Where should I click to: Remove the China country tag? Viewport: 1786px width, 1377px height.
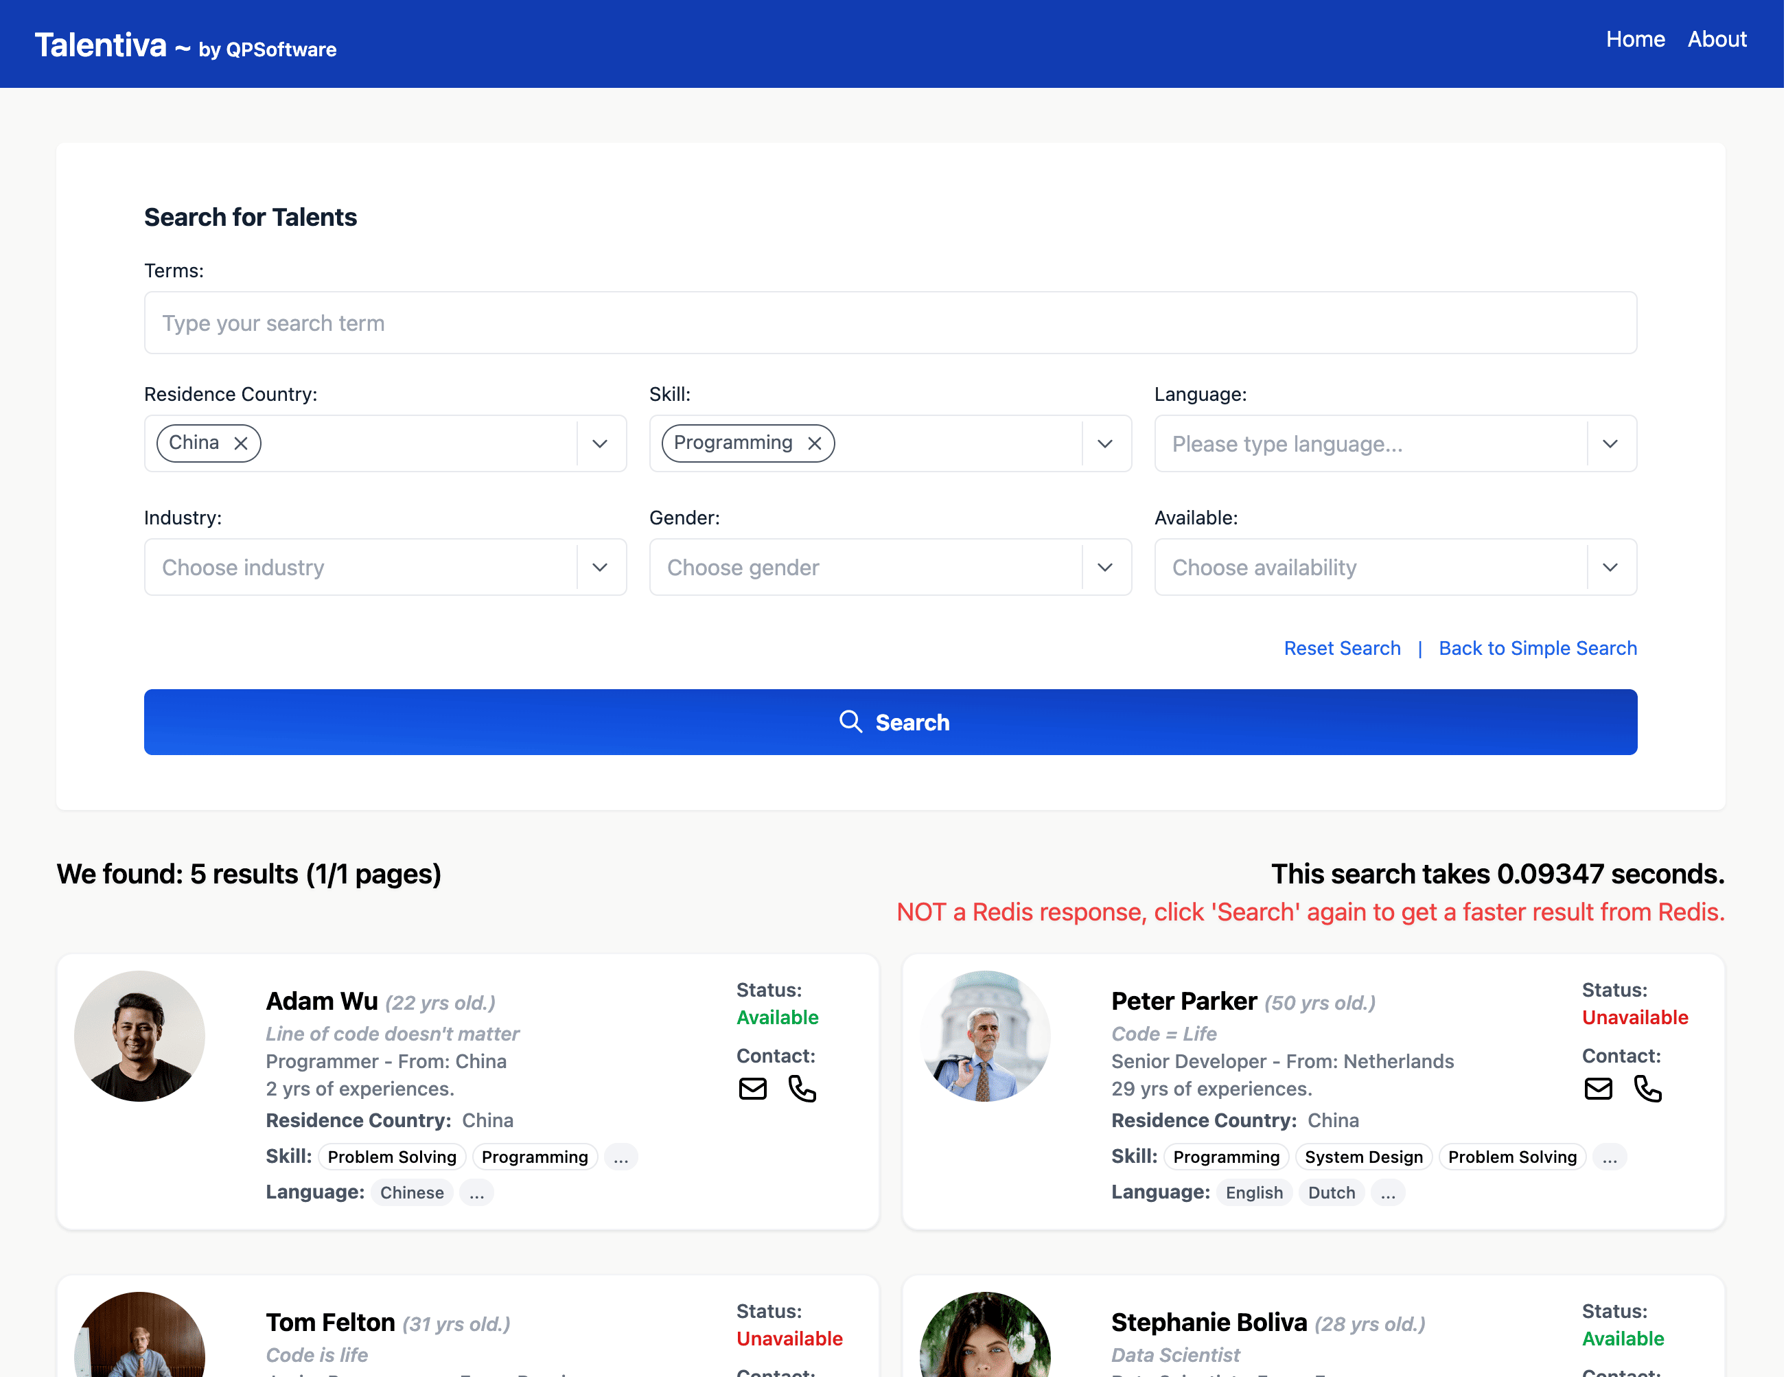[x=241, y=443]
